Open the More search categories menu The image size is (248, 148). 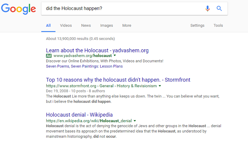(x=127, y=25)
